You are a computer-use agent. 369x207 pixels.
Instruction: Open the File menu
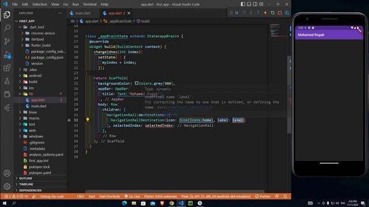click(x=14, y=4)
